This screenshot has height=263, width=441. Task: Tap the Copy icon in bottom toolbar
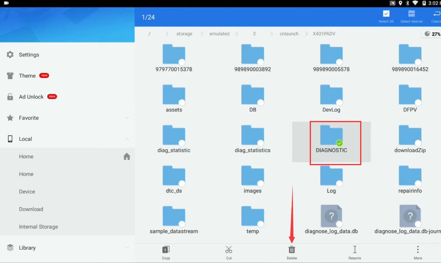click(166, 250)
